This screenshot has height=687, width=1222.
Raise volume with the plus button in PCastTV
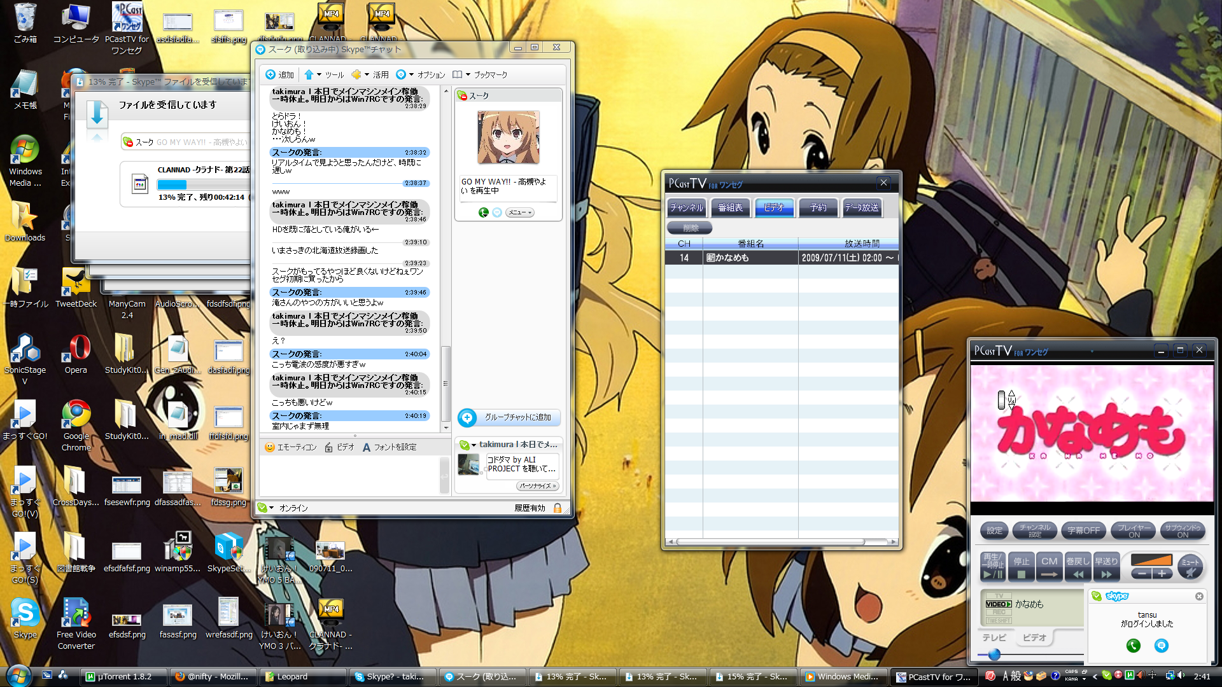coord(1162,574)
